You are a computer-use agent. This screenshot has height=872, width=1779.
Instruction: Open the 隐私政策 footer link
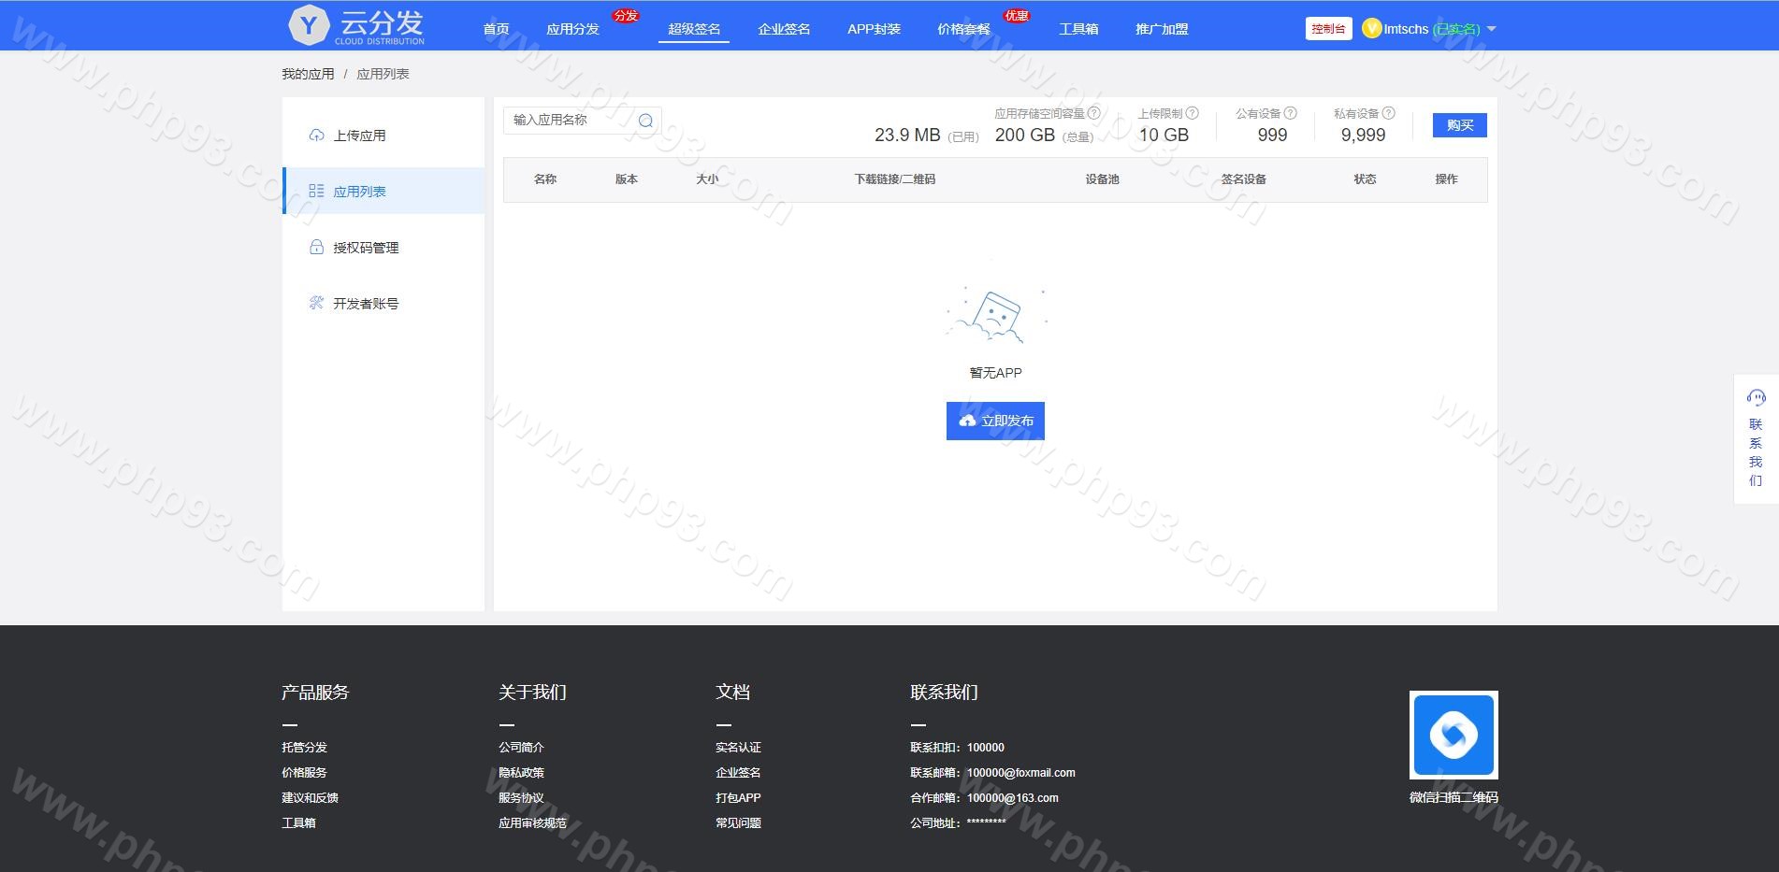(521, 773)
